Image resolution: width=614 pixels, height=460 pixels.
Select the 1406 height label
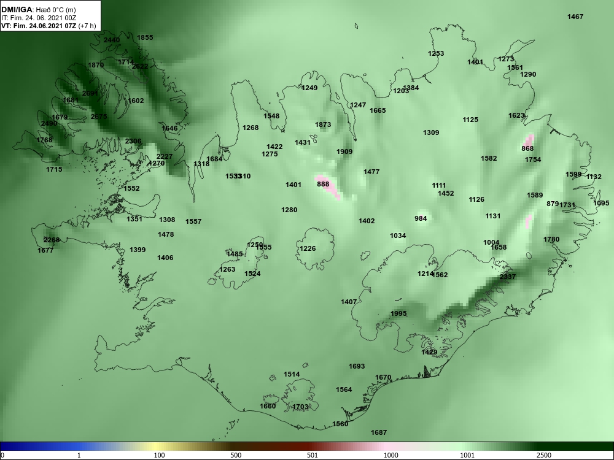(x=165, y=258)
